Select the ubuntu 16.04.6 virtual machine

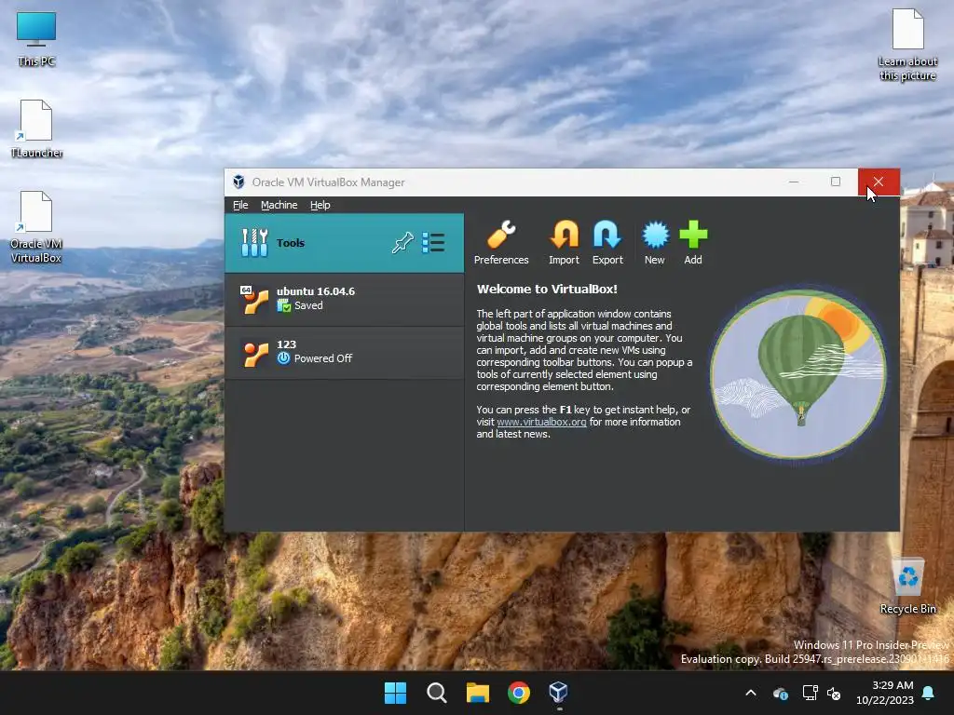[x=345, y=299]
